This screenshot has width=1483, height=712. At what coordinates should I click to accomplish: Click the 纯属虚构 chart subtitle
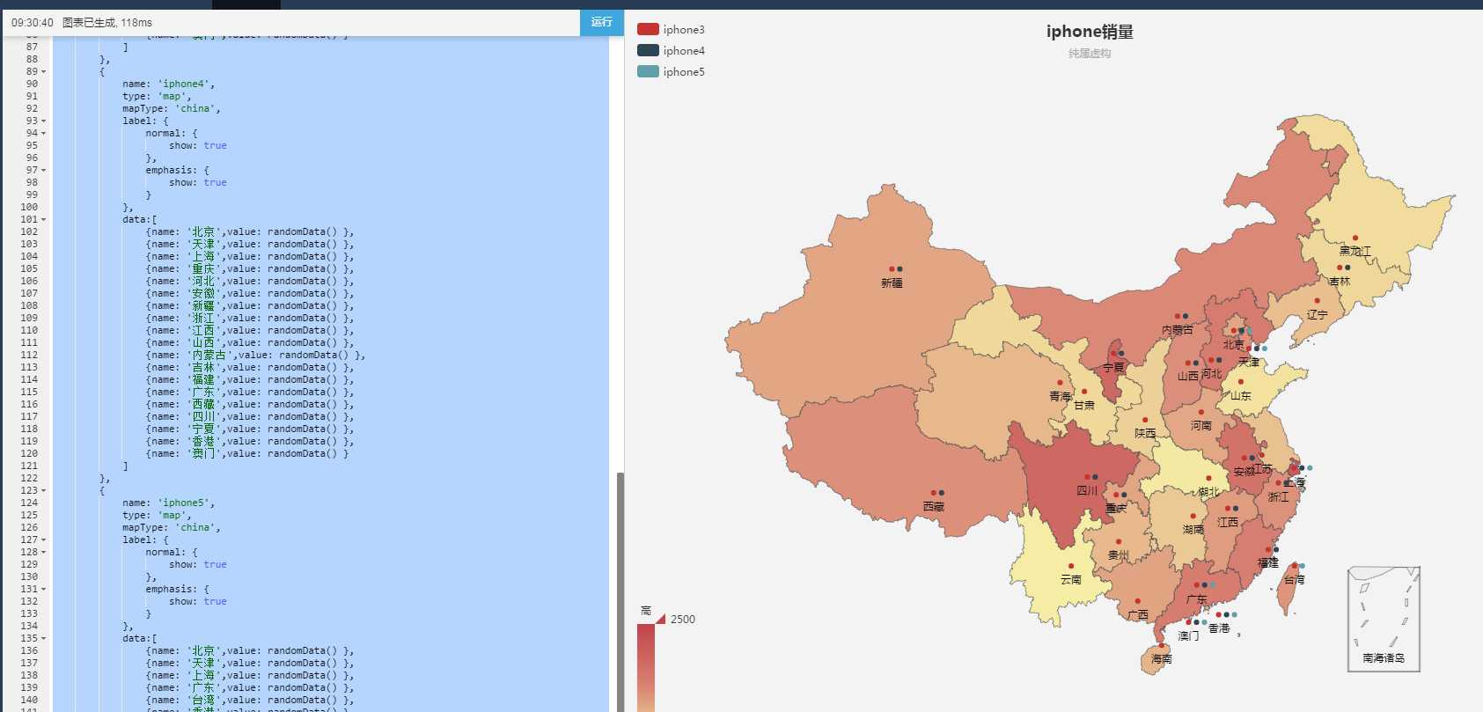1090,54
